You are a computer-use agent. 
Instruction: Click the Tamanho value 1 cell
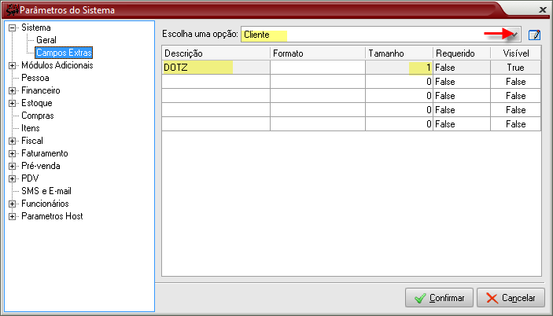[x=400, y=68]
